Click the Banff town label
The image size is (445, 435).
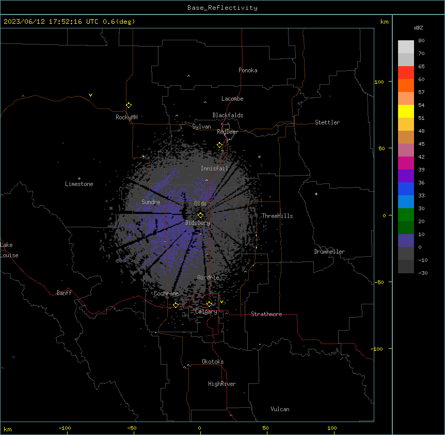64,293
